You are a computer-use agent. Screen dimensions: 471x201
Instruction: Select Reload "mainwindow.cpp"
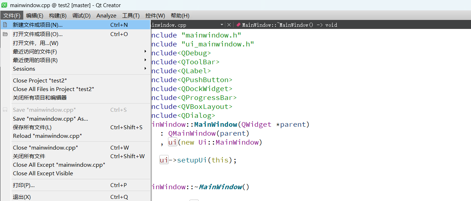pyautogui.click(x=76, y=136)
